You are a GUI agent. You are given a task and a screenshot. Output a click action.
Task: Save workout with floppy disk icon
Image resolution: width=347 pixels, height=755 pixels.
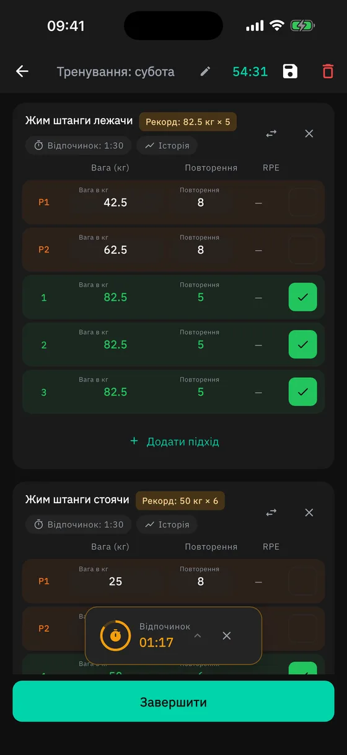(x=290, y=71)
